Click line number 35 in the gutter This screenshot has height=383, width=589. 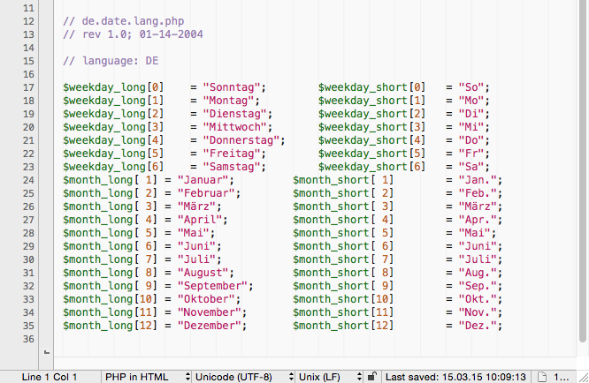(x=27, y=326)
